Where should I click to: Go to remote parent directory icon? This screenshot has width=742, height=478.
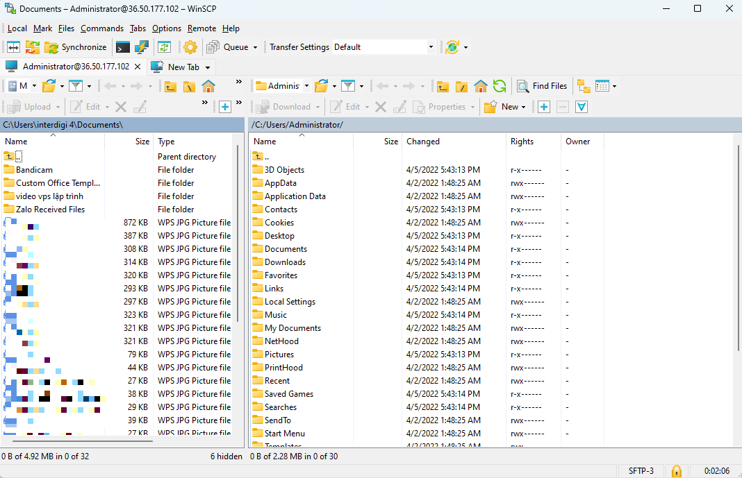(x=443, y=87)
